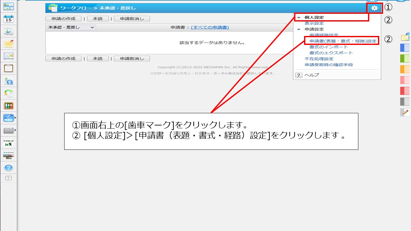Open the calendar icon showing 15
411x231 pixels.
click(x=8, y=19)
